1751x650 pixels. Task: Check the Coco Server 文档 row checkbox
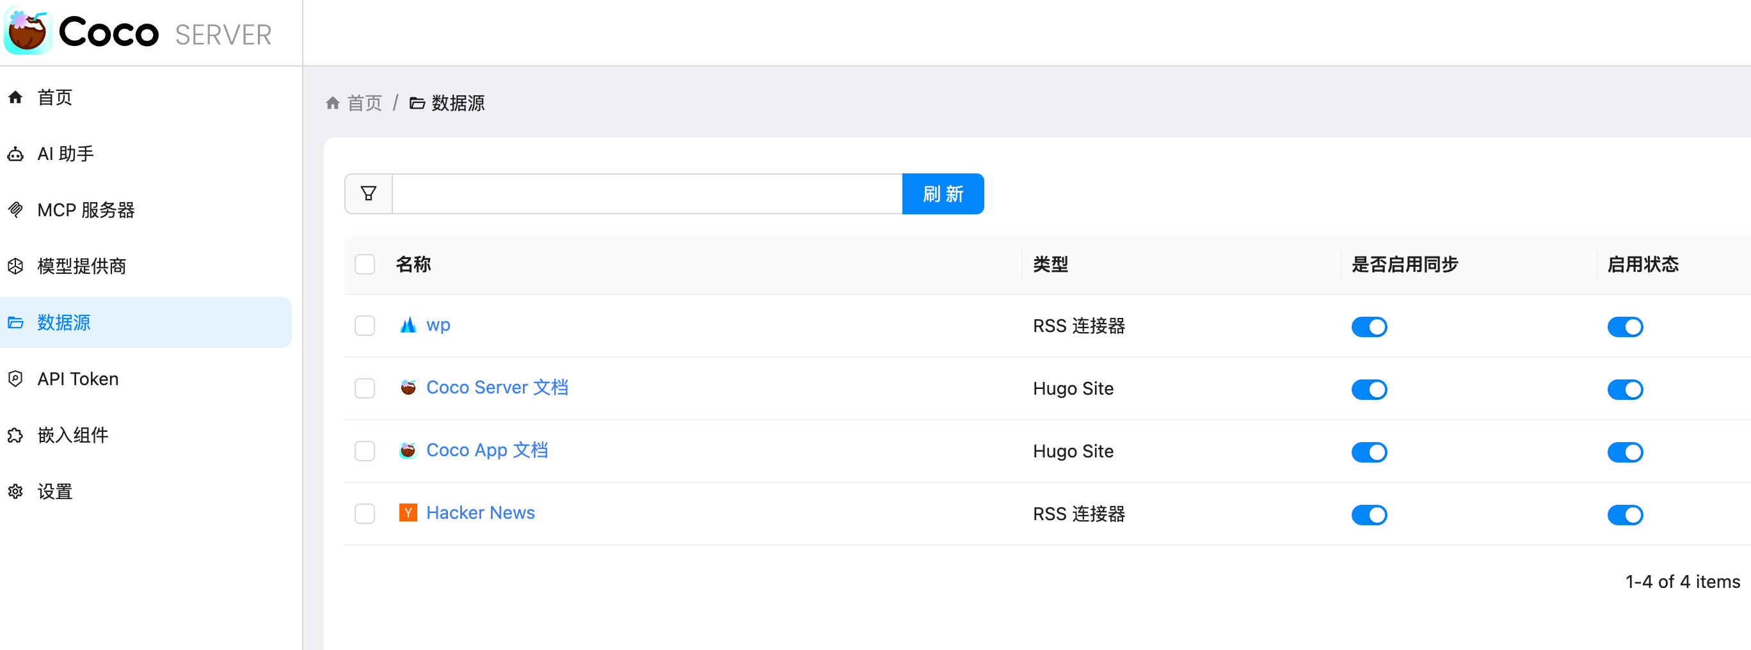[x=365, y=388]
